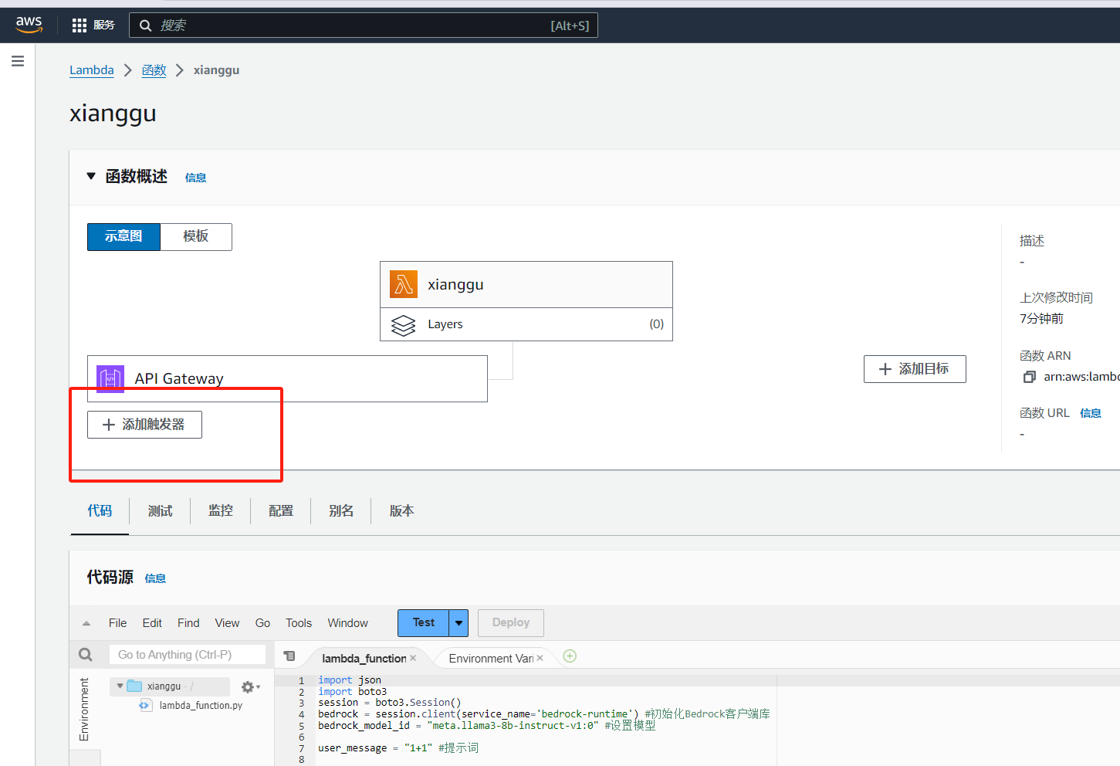
Task: Open the Find menu in code editor
Action: click(x=188, y=623)
